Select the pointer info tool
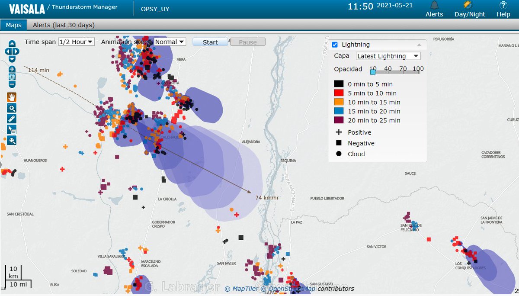The height and width of the screenshot is (296, 519). click(12, 129)
